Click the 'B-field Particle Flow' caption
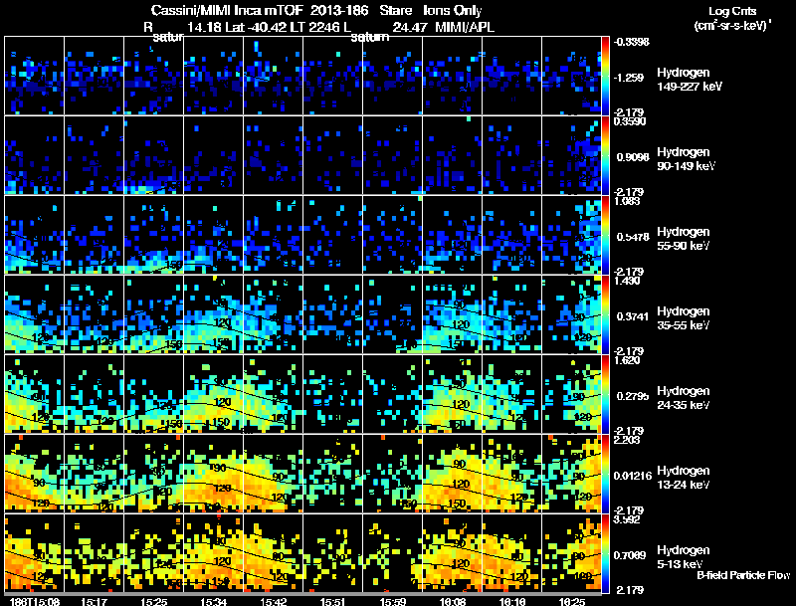The width and height of the screenshot is (796, 606). 743,575
